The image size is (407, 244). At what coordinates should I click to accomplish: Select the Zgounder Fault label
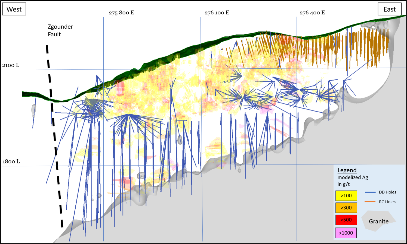[60, 30]
